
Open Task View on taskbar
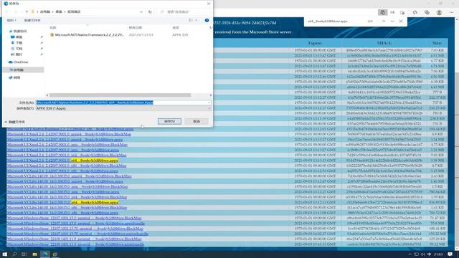coord(24,254)
